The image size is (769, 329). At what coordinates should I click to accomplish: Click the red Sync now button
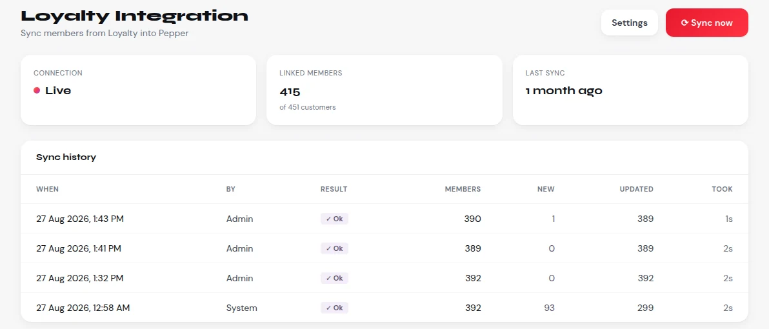(706, 23)
